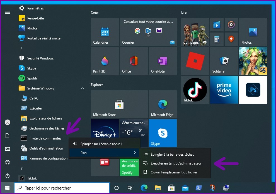Click the Cortana circle in the taskbar
Viewport: 276px width, 194px height.
point(117,188)
